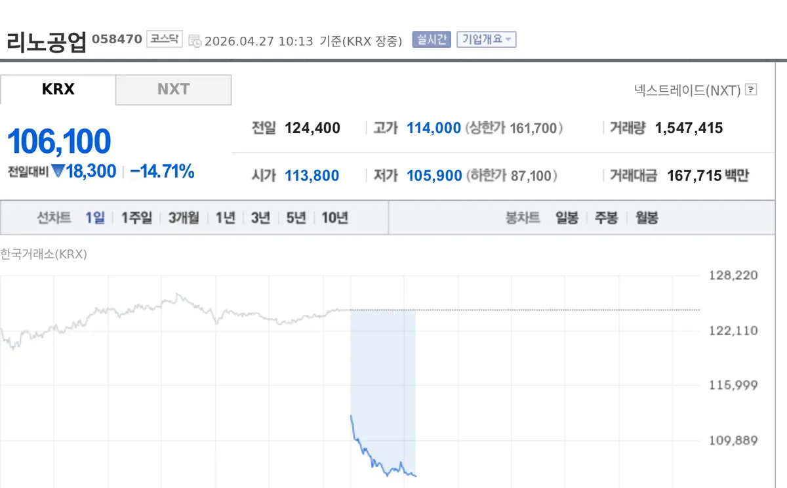Choose the 5년 chart range
The height and width of the screenshot is (488, 787).
click(x=296, y=218)
